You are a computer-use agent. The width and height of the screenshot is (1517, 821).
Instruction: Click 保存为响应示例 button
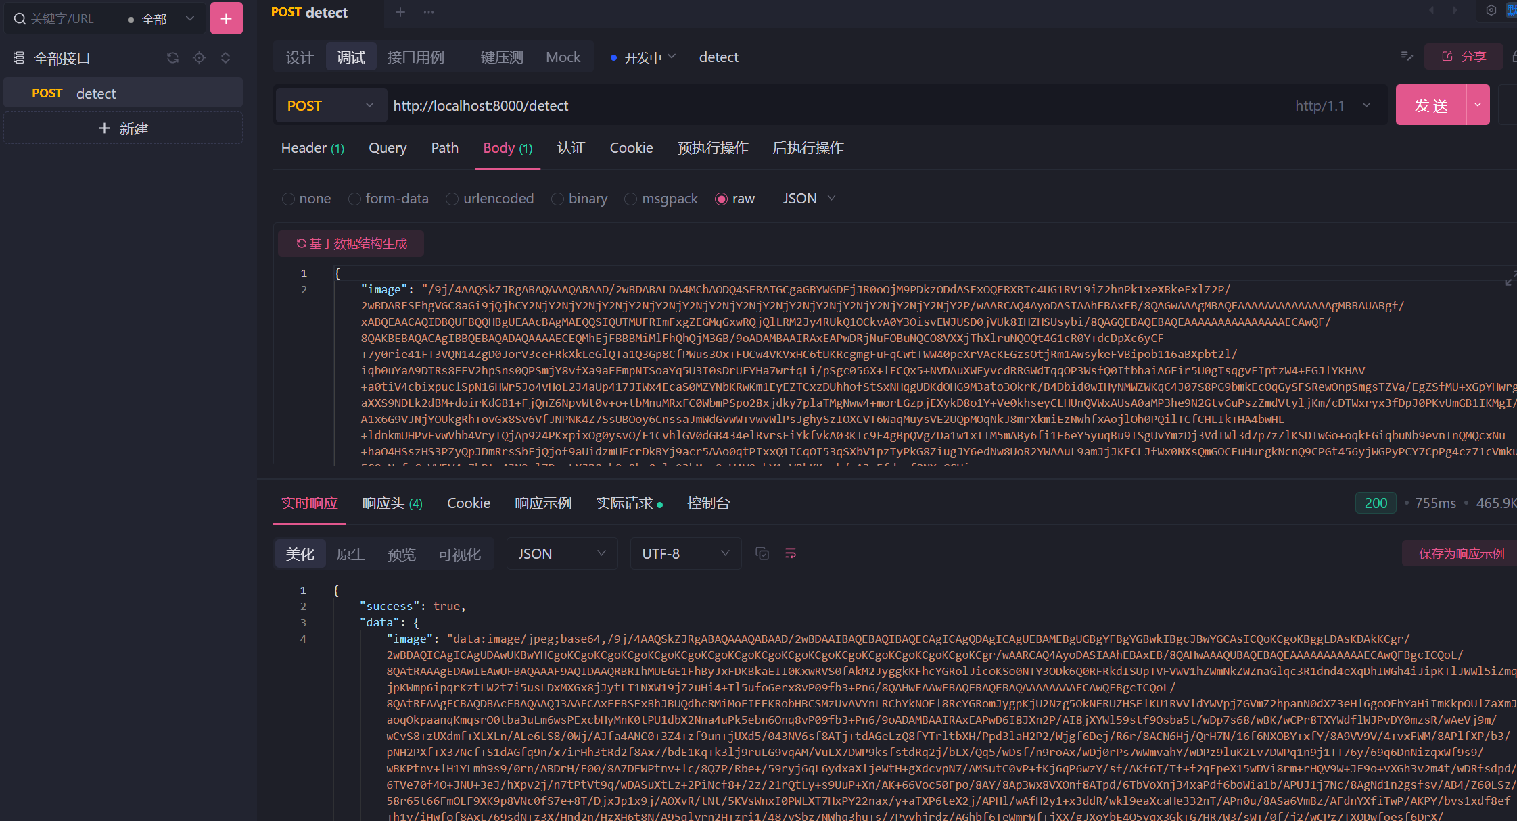pos(1461,554)
